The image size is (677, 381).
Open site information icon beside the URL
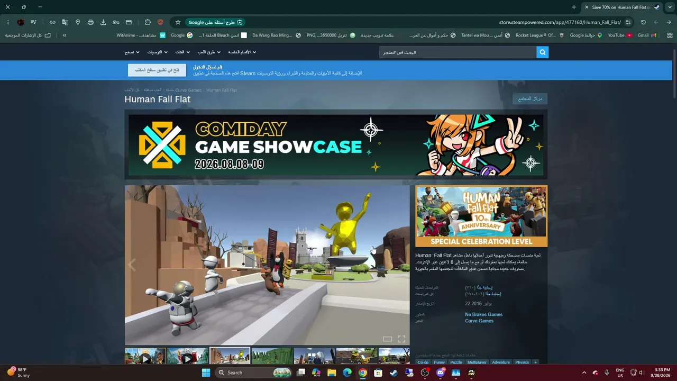628,22
